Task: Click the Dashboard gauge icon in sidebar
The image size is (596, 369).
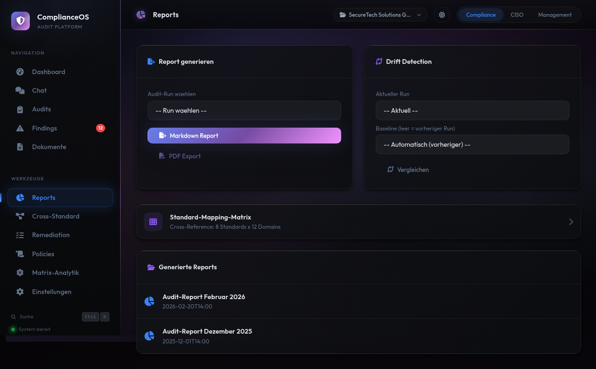Action: tap(20, 72)
